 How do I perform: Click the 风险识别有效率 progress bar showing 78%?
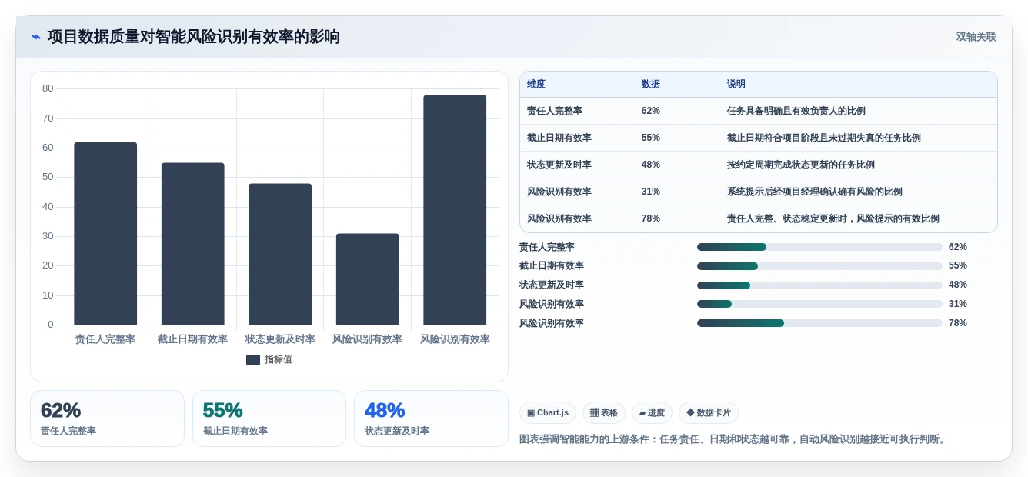(x=819, y=323)
